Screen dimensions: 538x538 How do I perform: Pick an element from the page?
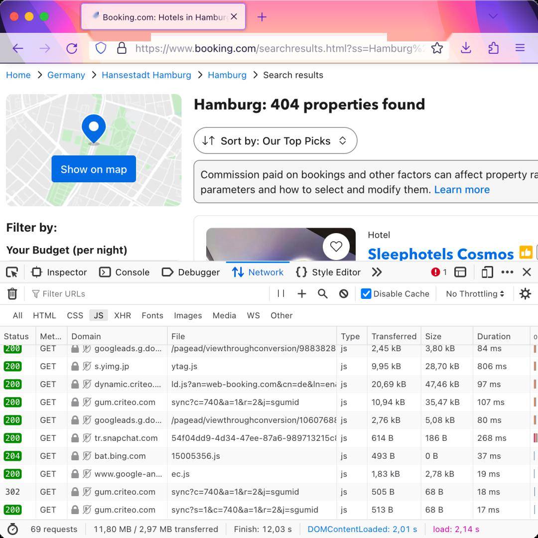pyautogui.click(x=12, y=272)
